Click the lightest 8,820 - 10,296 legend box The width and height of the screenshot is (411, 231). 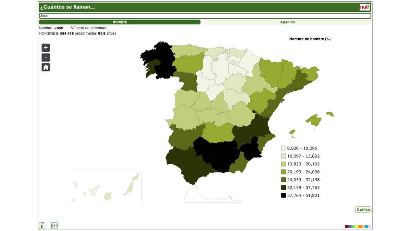click(x=283, y=148)
